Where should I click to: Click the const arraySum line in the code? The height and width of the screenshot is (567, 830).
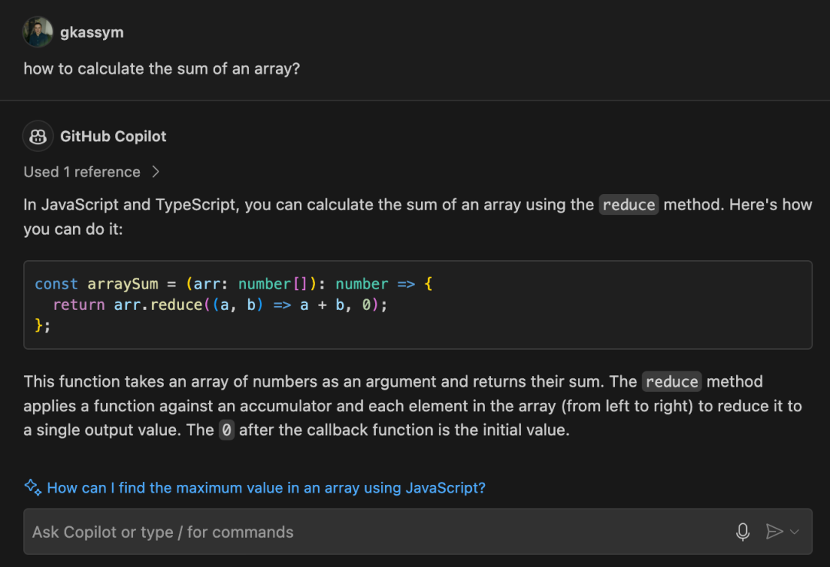point(234,284)
